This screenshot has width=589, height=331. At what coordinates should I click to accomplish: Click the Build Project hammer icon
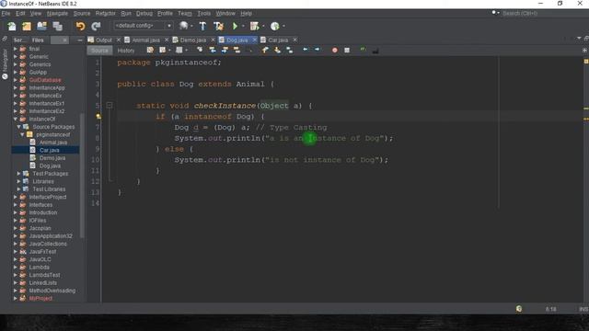(x=202, y=26)
